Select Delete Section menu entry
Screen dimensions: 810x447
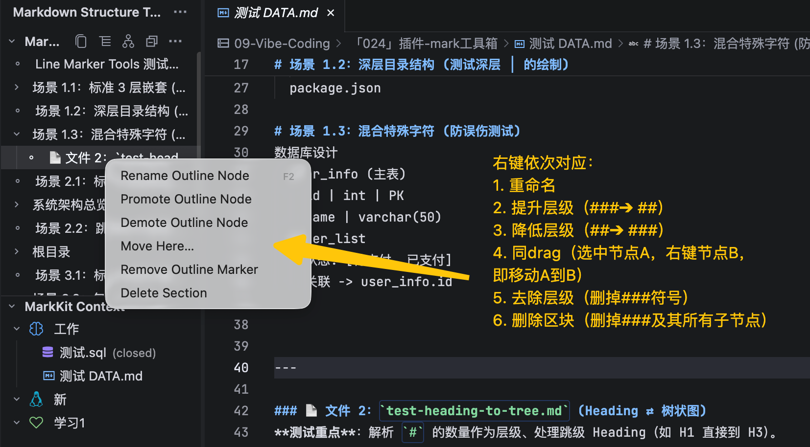tap(208, 293)
